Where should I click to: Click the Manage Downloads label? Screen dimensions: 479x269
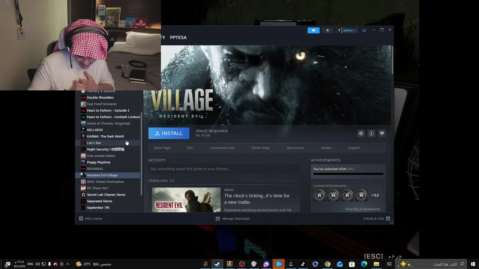click(x=236, y=219)
